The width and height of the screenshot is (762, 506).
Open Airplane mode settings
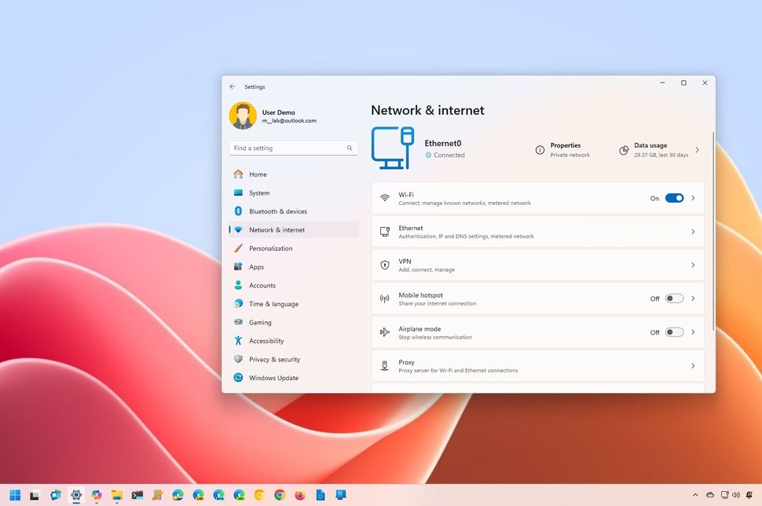pyautogui.click(x=511, y=332)
